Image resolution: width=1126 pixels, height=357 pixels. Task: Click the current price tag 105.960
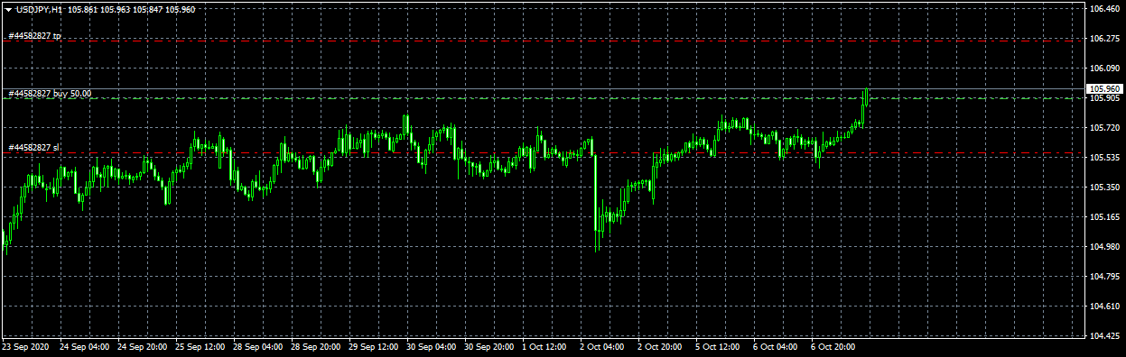[x=1105, y=88]
